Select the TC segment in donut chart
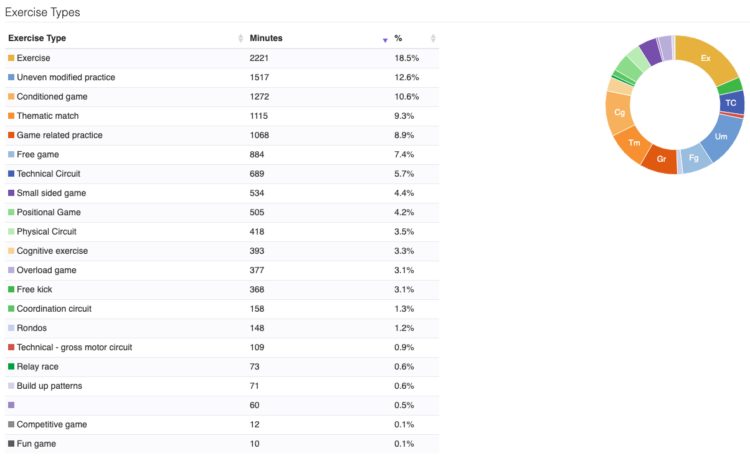 731,103
